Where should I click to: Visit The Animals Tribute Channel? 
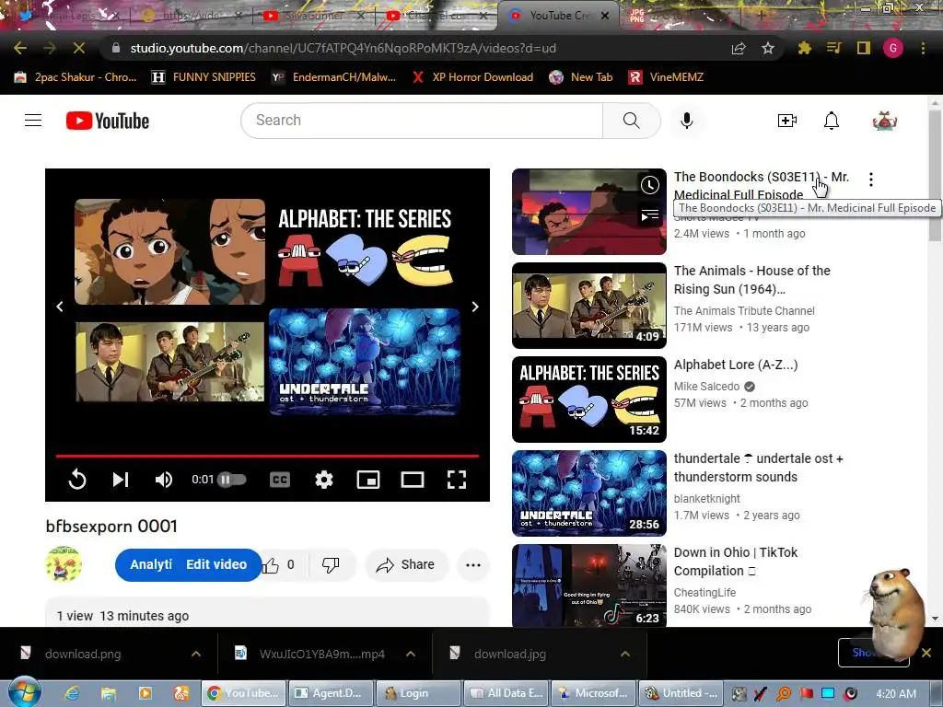click(744, 311)
